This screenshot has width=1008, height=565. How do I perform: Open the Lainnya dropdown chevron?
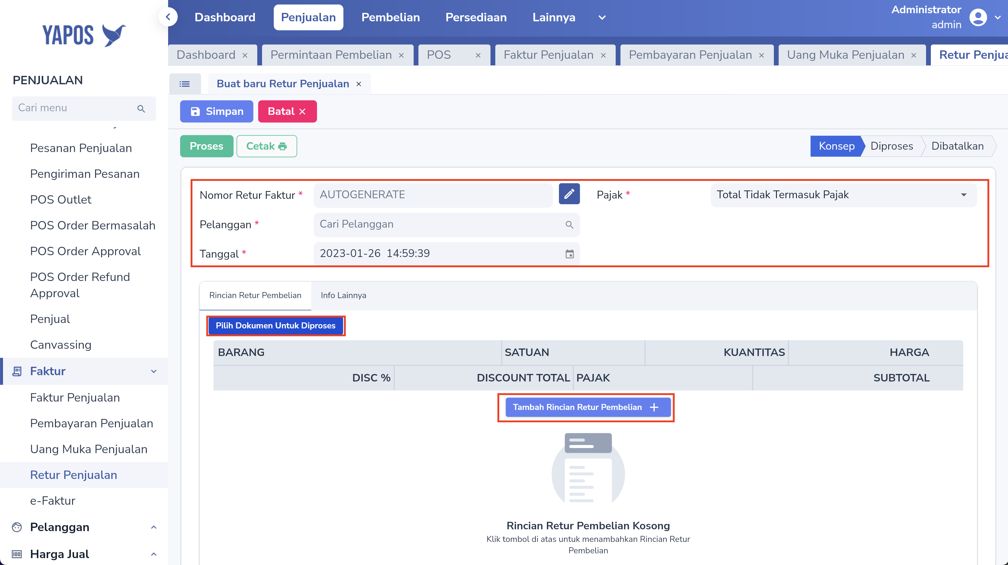tap(602, 17)
